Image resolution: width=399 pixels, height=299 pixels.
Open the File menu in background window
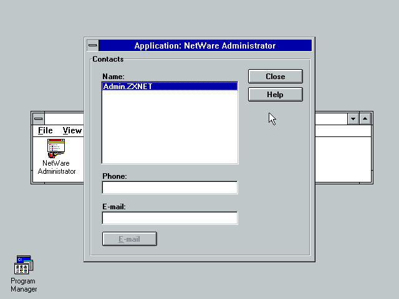click(x=46, y=130)
